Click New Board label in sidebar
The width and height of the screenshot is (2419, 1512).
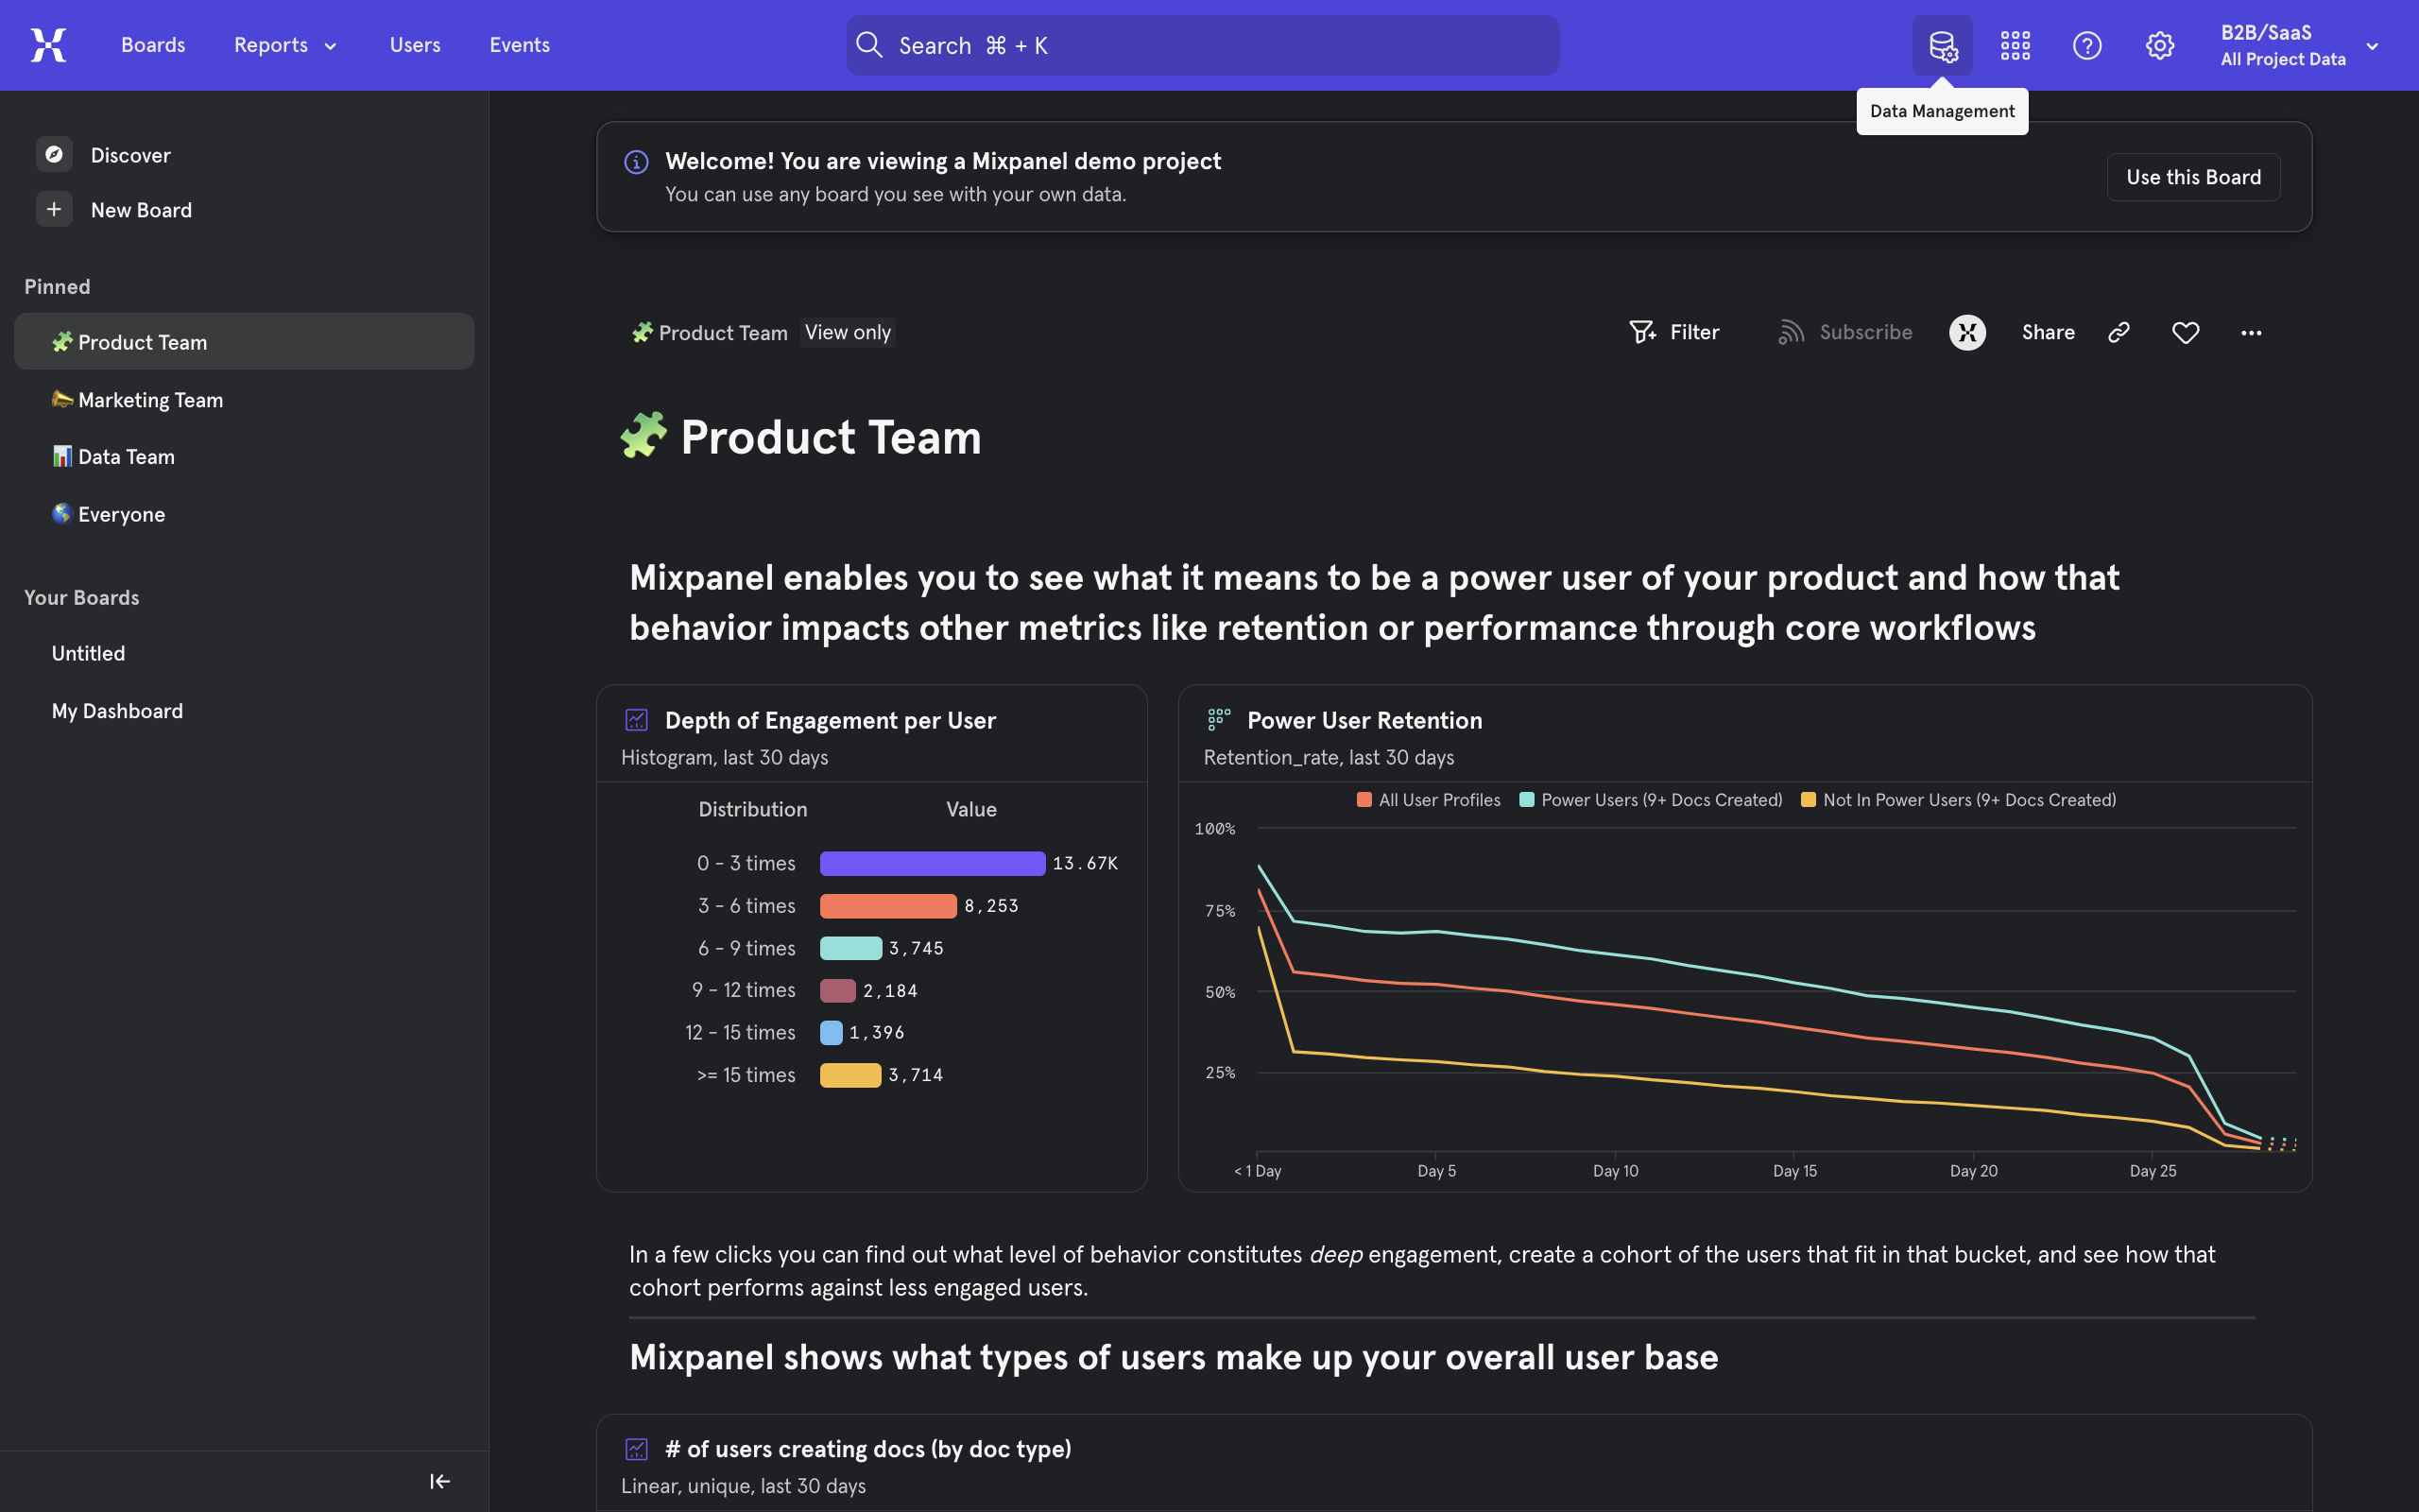(x=141, y=210)
